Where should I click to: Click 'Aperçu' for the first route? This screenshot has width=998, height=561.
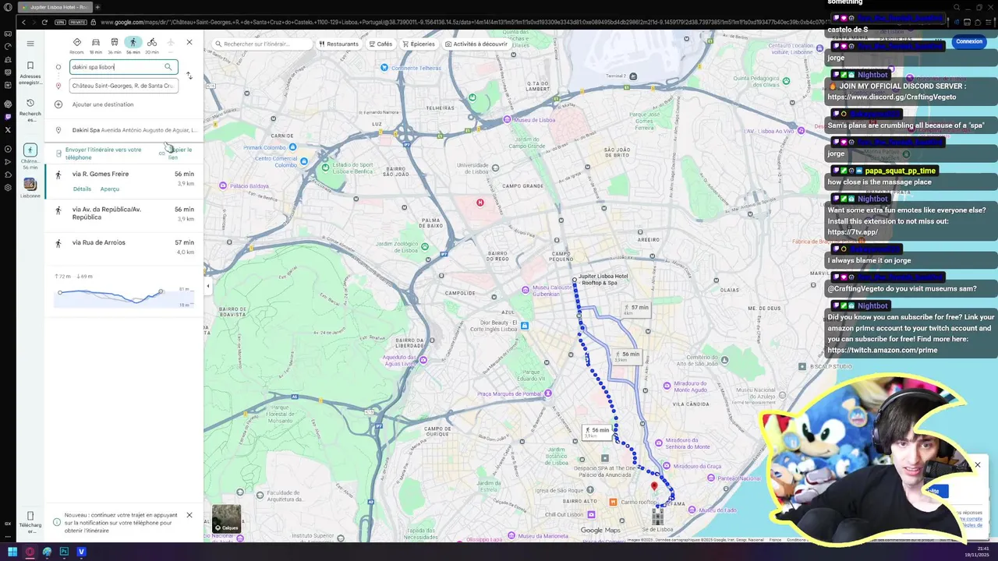pos(110,189)
